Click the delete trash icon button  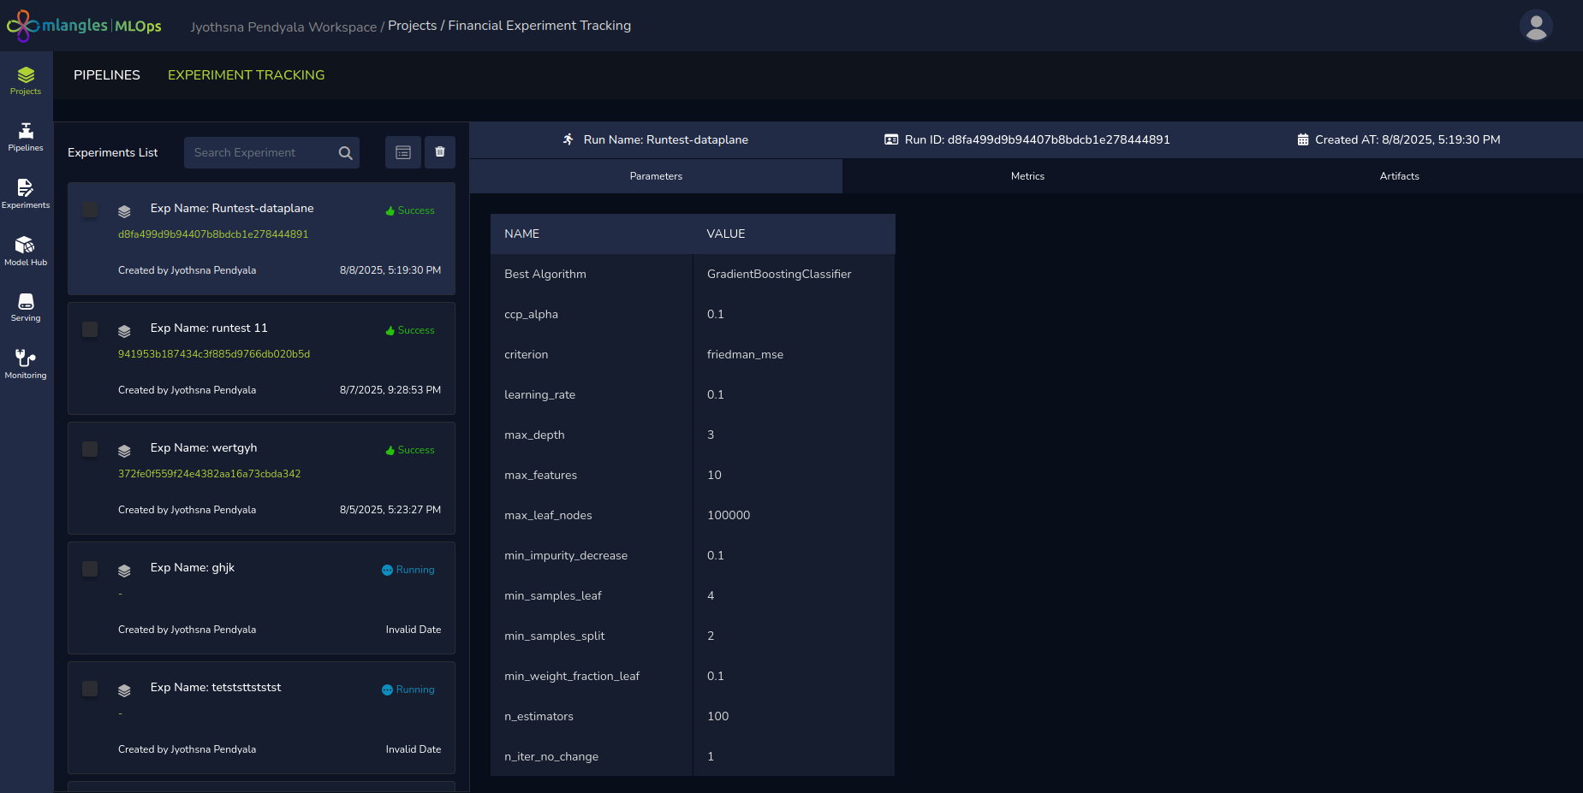(440, 152)
